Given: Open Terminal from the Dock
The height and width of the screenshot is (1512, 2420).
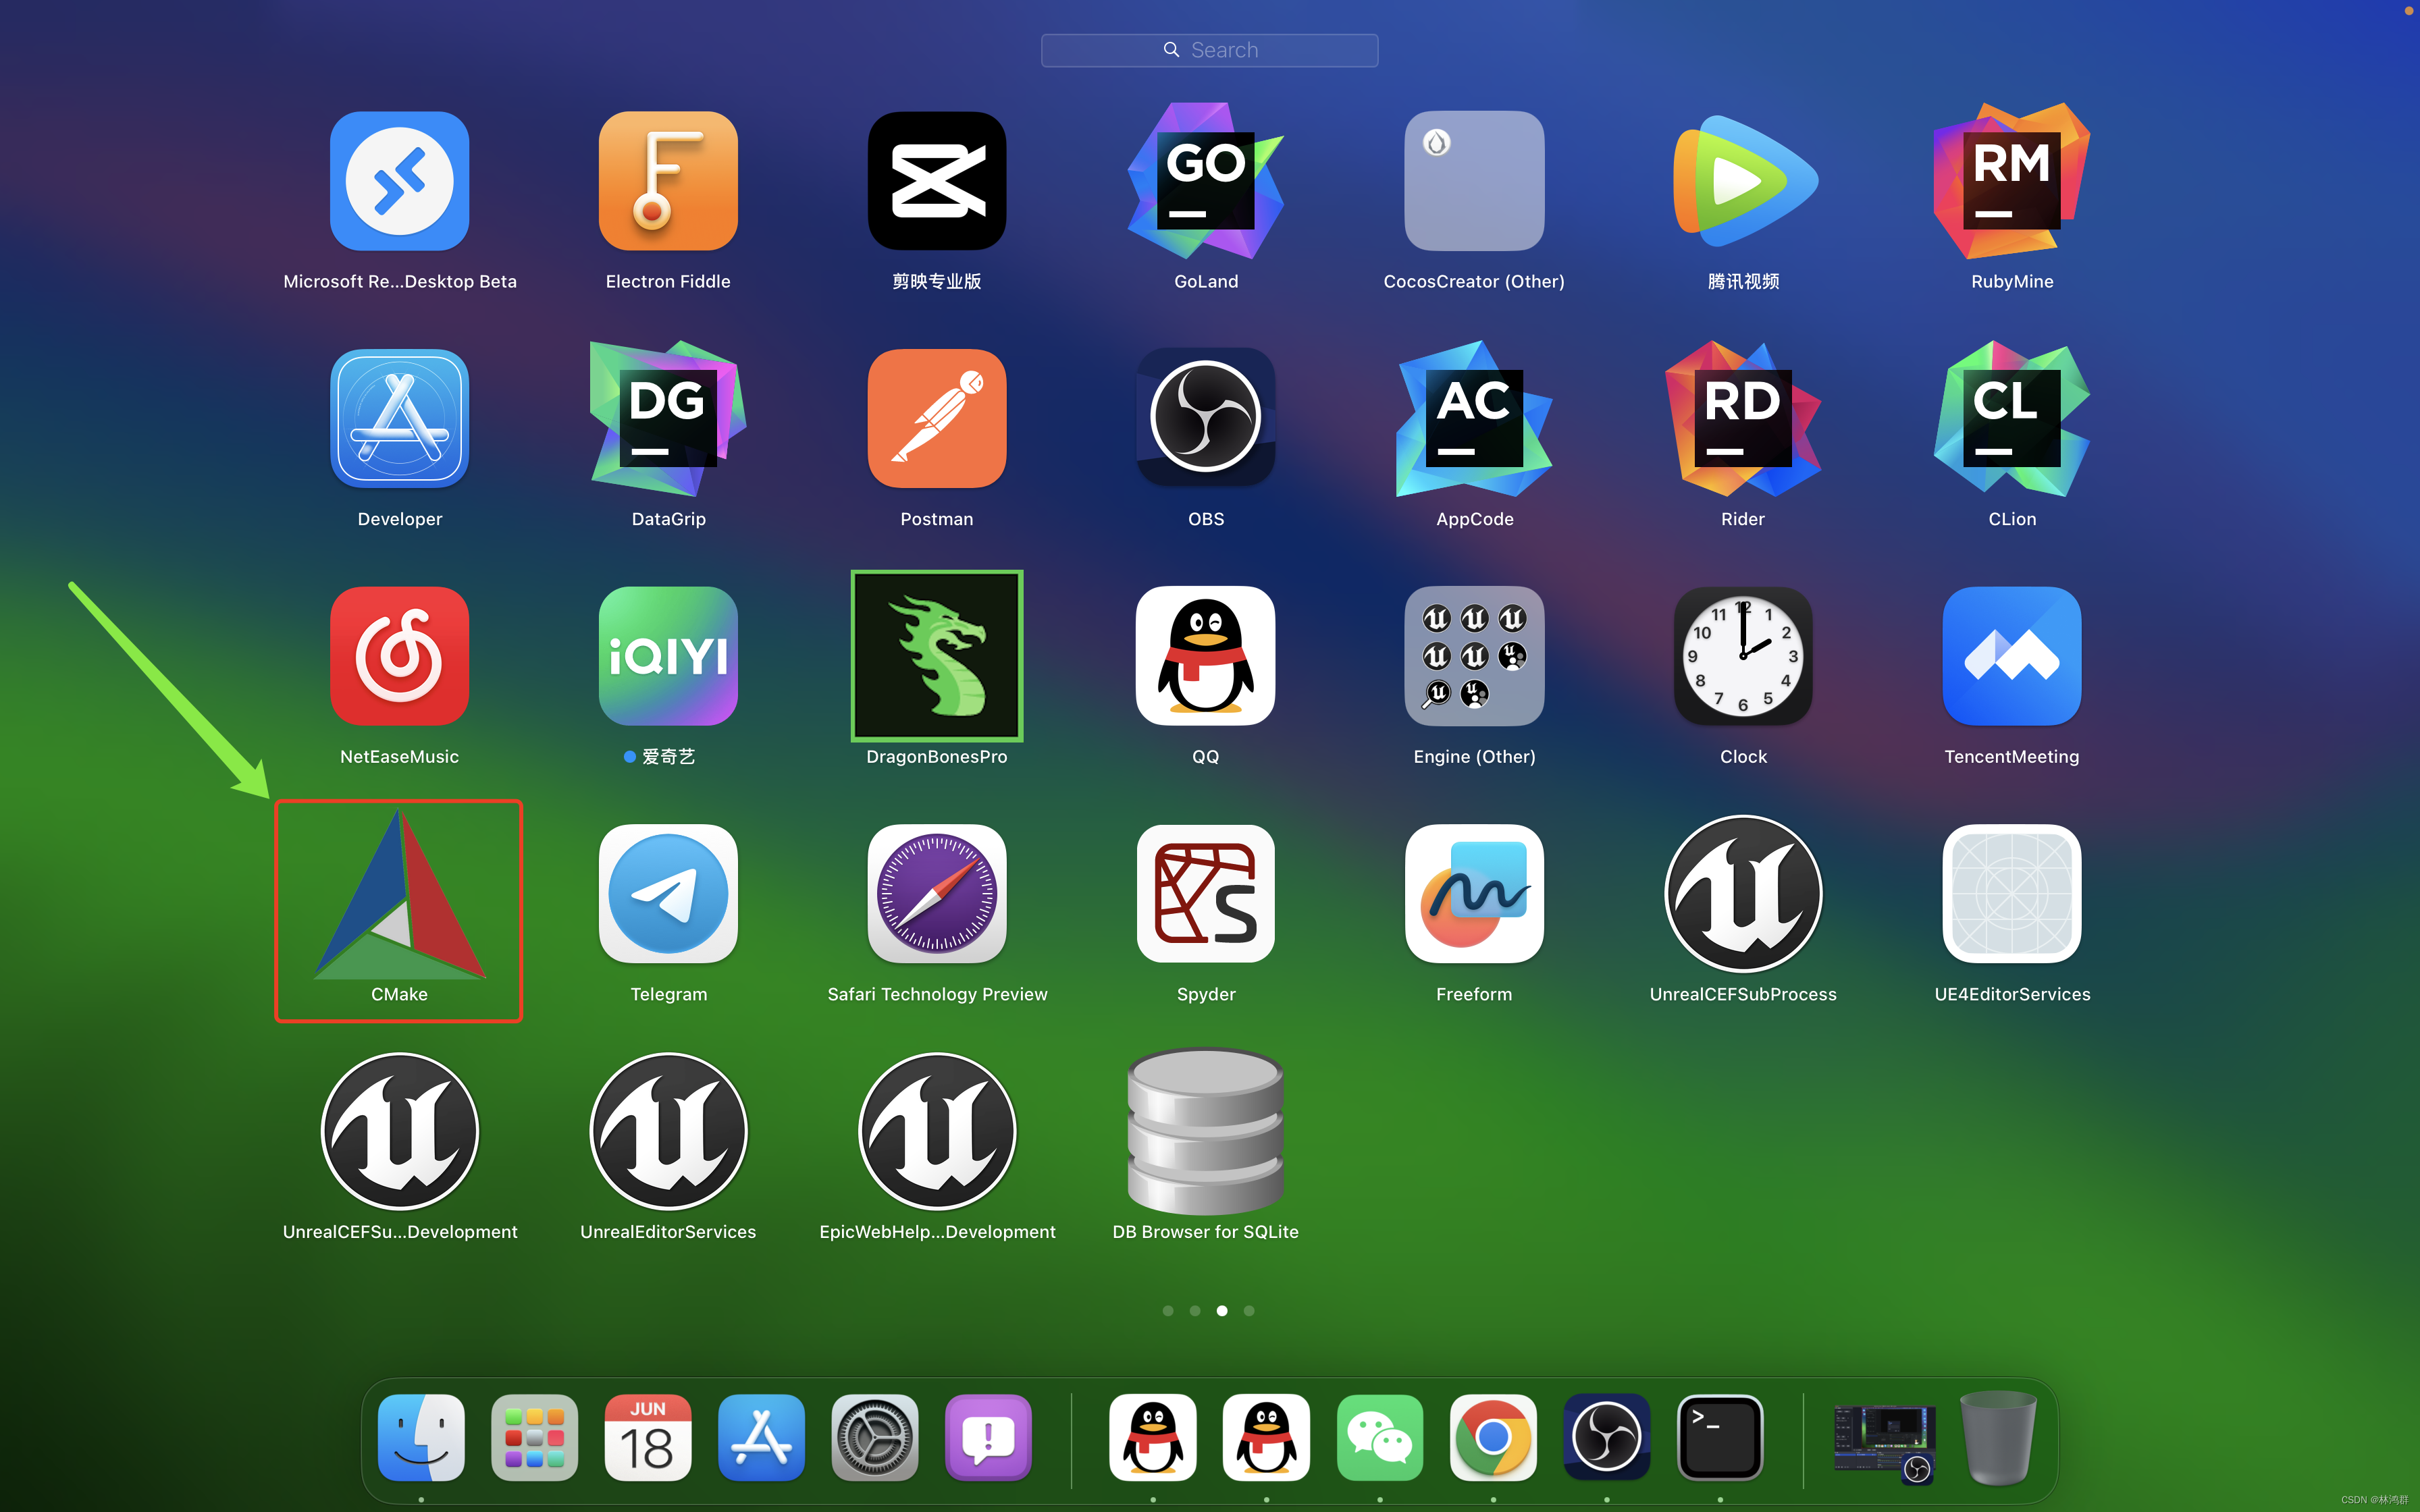Looking at the screenshot, I should [x=1720, y=1437].
